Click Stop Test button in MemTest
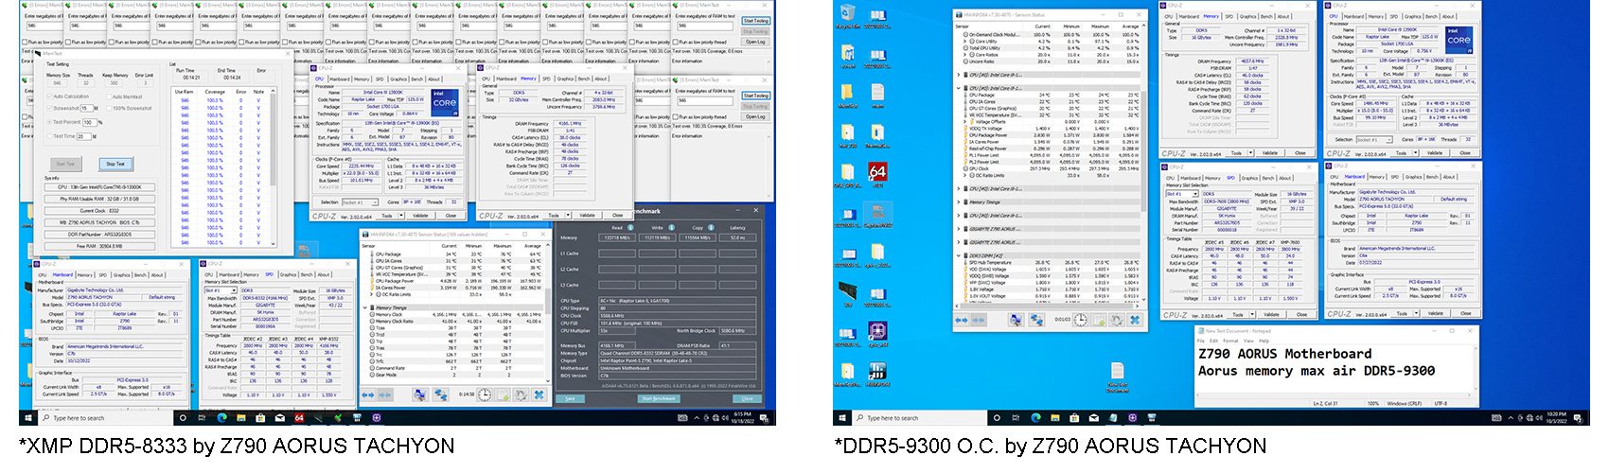 (116, 164)
